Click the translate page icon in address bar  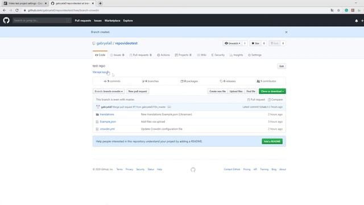click(332, 10)
